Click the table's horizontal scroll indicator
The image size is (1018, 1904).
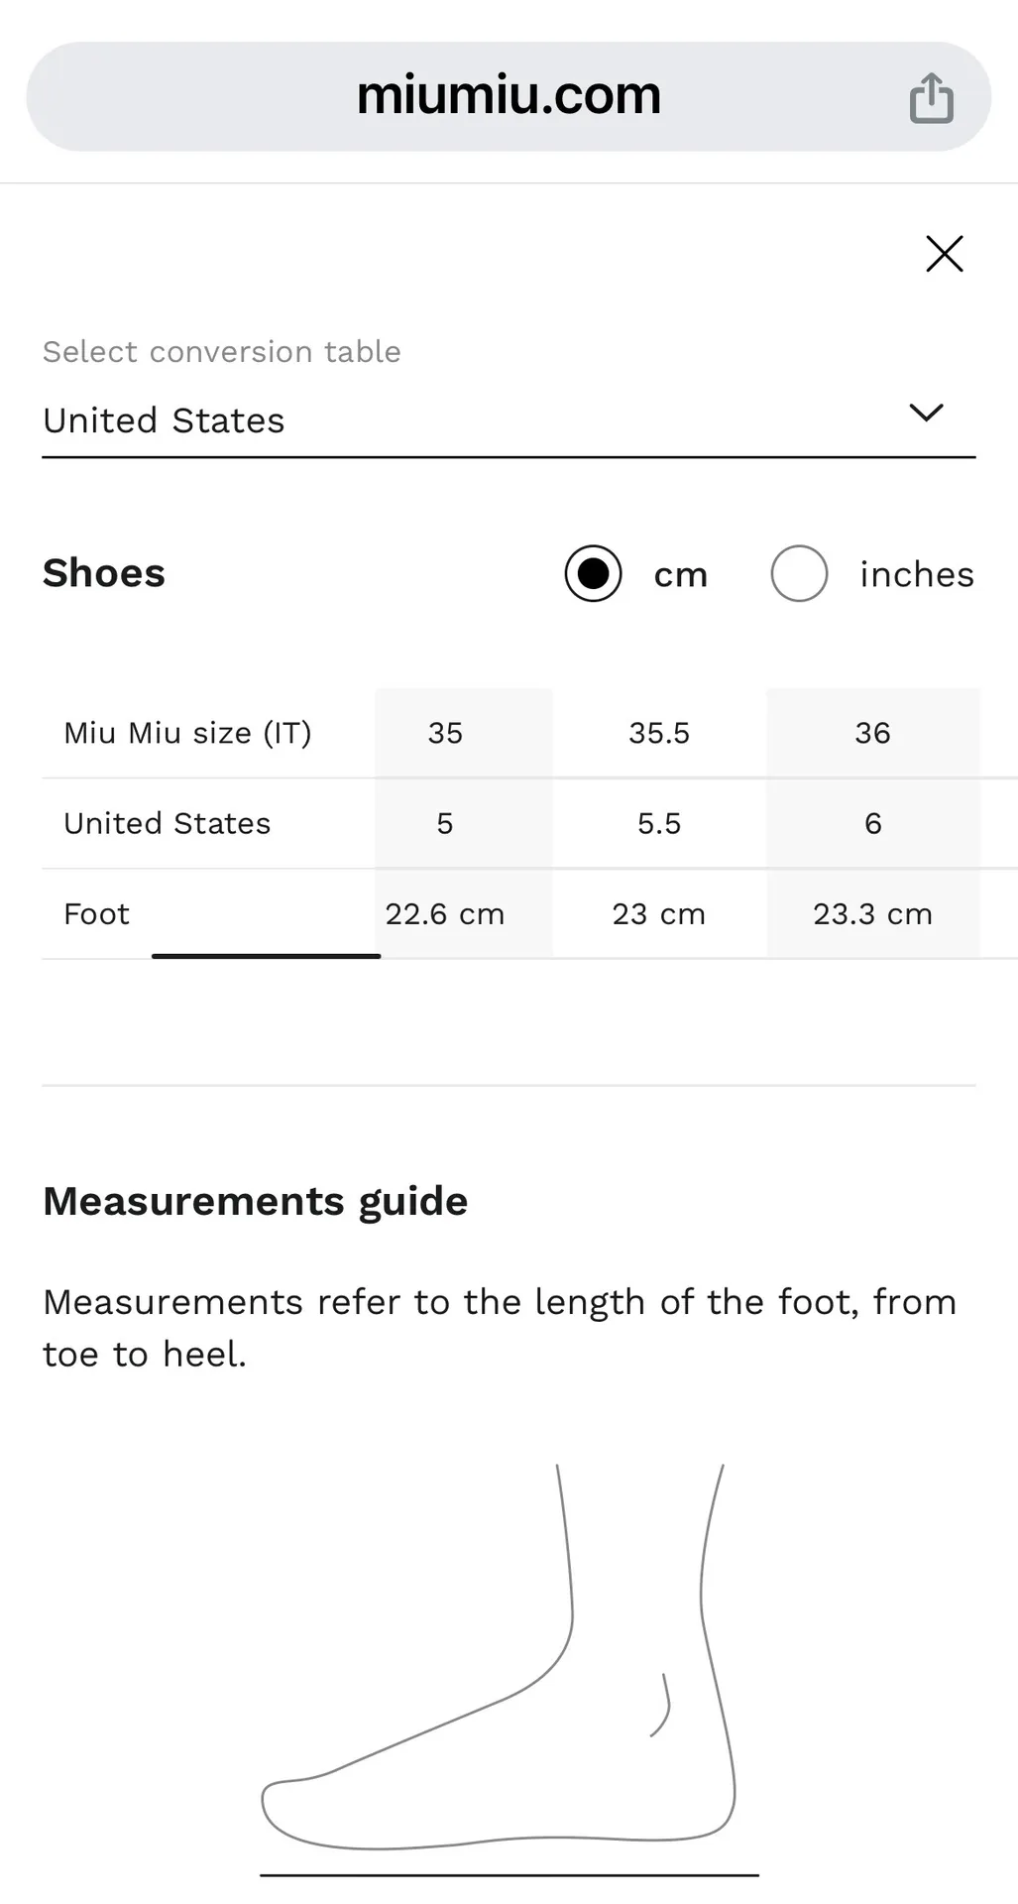point(266,956)
